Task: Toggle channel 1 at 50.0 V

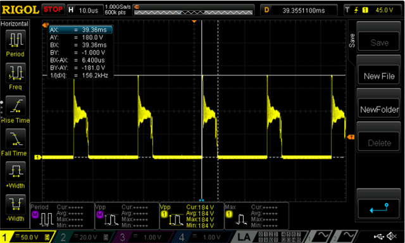Action: tap(27, 237)
